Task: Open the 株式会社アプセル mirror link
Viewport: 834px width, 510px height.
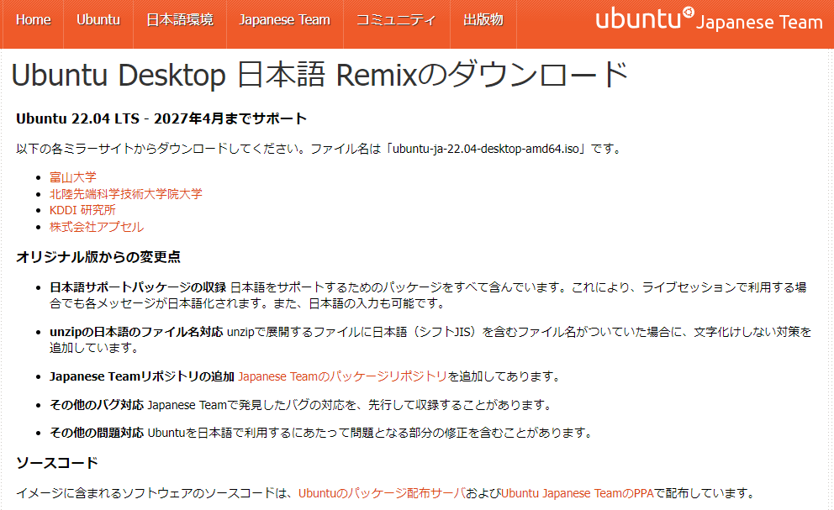Action: [x=97, y=227]
